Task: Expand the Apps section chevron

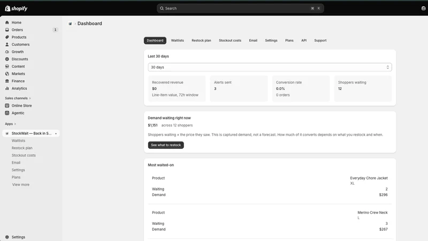Action: tap(15, 124)
